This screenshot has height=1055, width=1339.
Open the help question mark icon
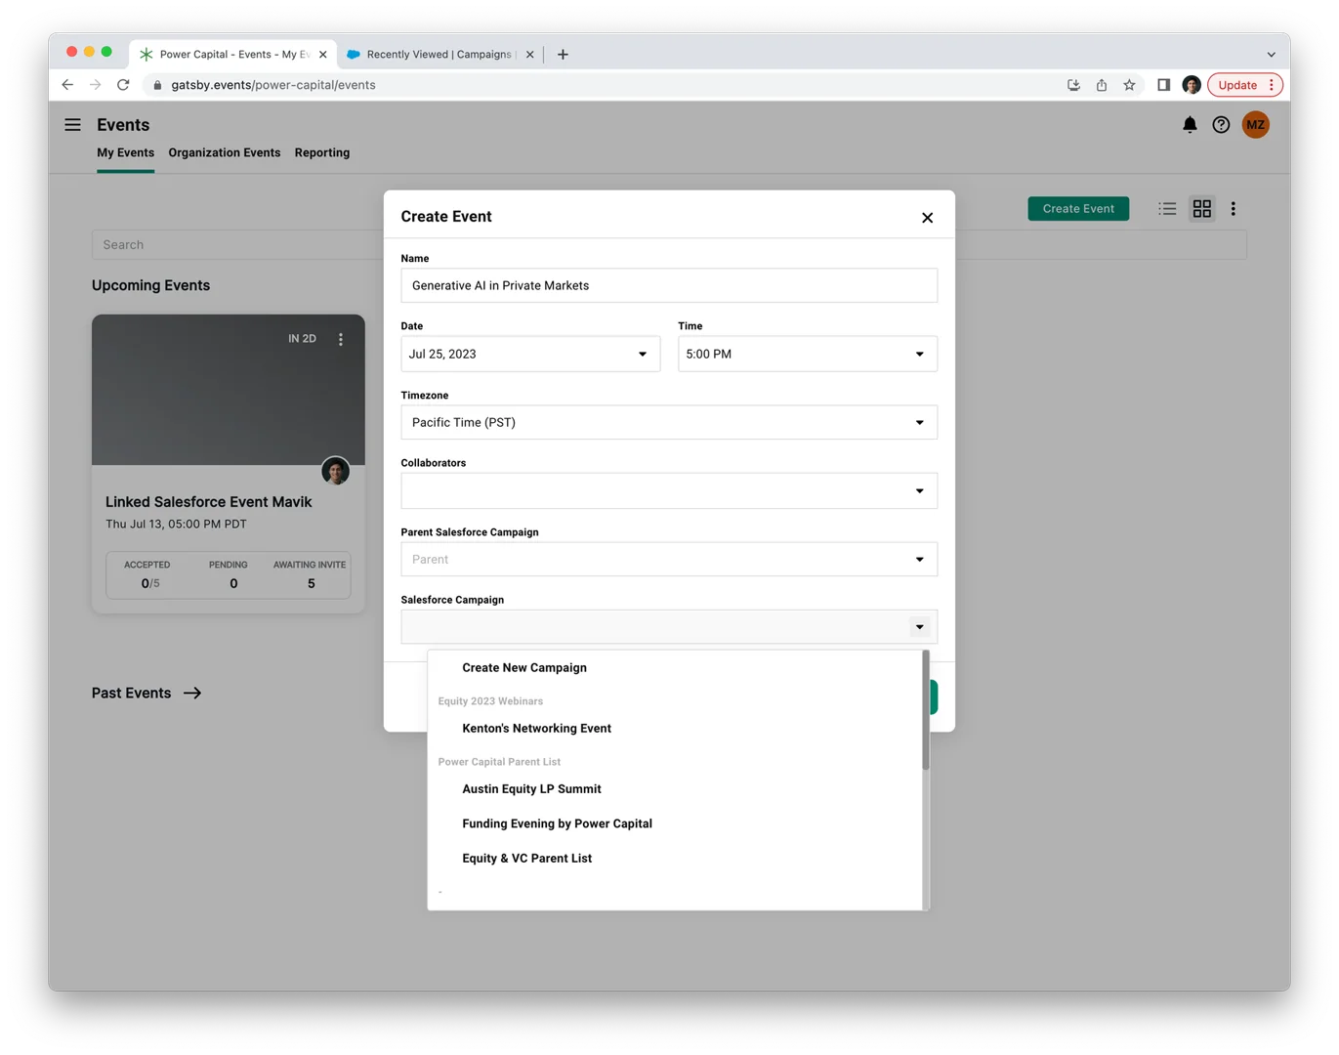[x=1220, y=124]
